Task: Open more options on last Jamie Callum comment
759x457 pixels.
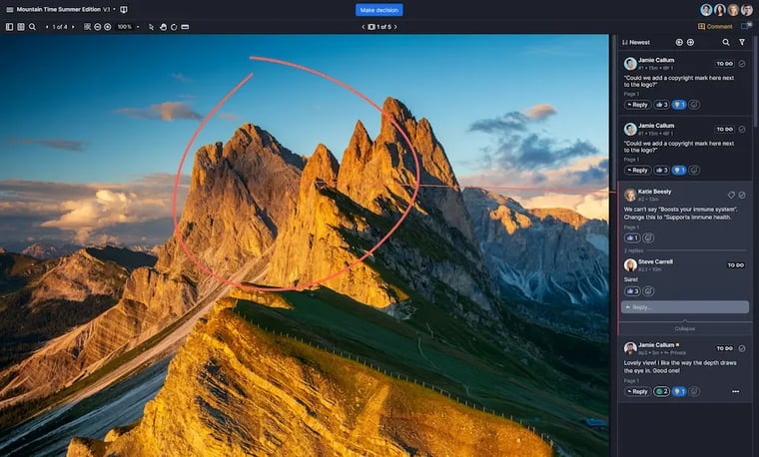Action: pyautogui.click(x=735, y=391)
